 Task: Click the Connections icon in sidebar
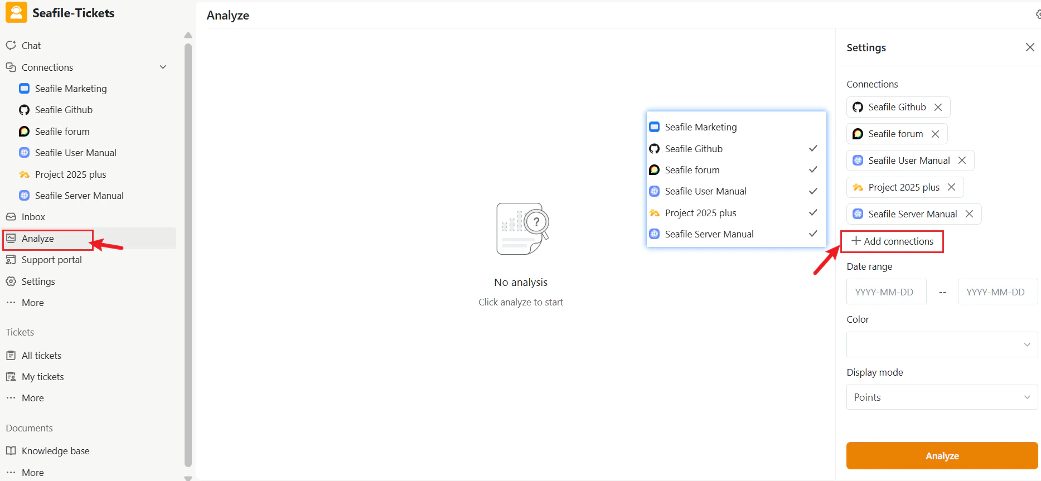point(11,67)
